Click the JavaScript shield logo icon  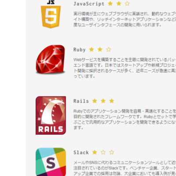pos(51,14)
